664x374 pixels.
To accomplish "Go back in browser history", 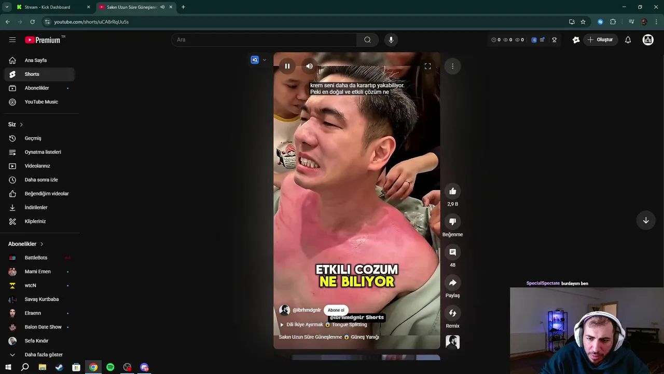I will coord(7,22).
